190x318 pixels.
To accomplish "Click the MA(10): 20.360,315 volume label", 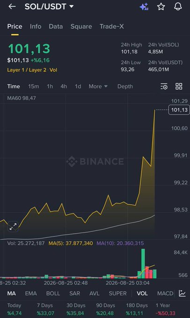I will pyautogui.click(x=120, y=243).
